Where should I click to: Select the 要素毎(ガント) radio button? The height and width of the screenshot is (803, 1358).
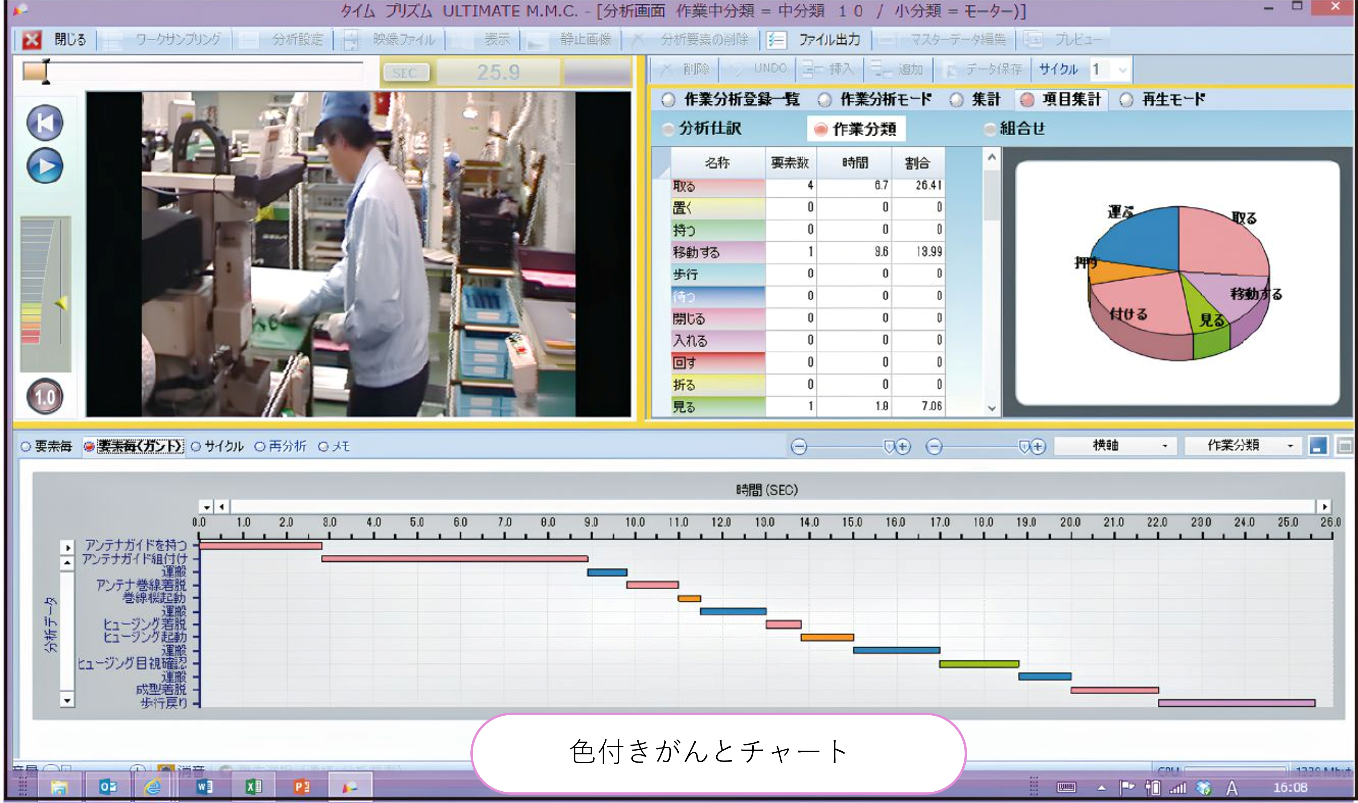(x=89, y=447)
